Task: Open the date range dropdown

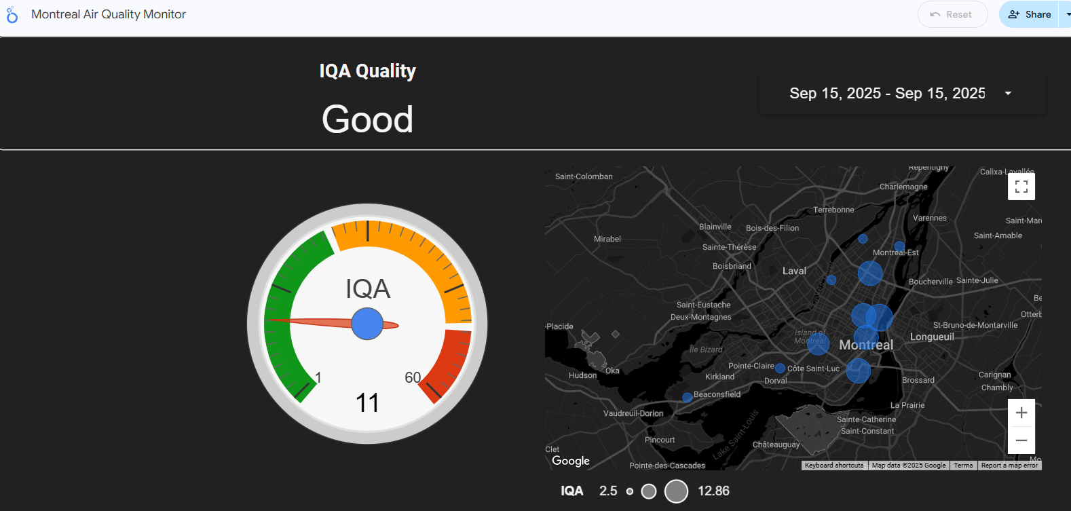Action: point(902,94)
